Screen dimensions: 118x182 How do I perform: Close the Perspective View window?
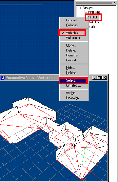click(x=105, y=78)
